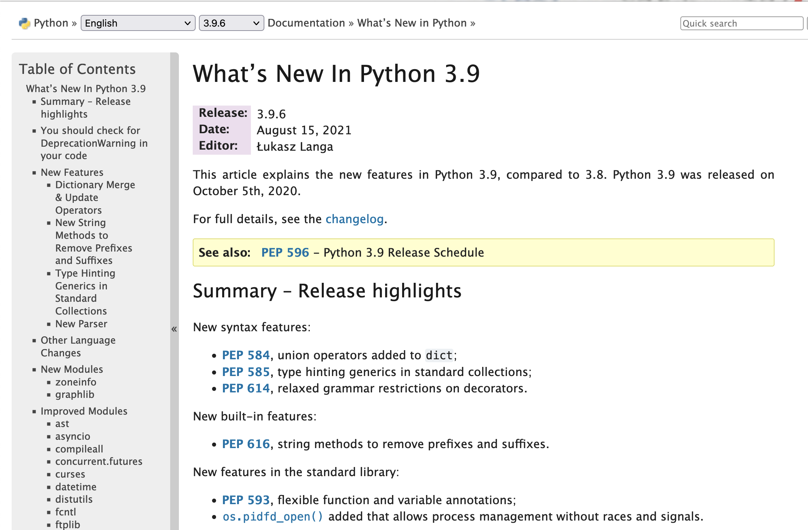808x530 pixels.
Task: Jump to Summary – Release highlights in sidebar
Action: [85, 108]
